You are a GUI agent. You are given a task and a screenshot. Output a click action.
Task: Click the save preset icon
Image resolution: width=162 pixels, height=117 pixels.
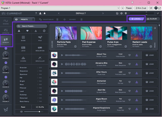(x=117, y=13)
